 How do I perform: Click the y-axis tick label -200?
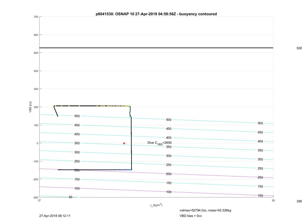(x=35, y=179)
